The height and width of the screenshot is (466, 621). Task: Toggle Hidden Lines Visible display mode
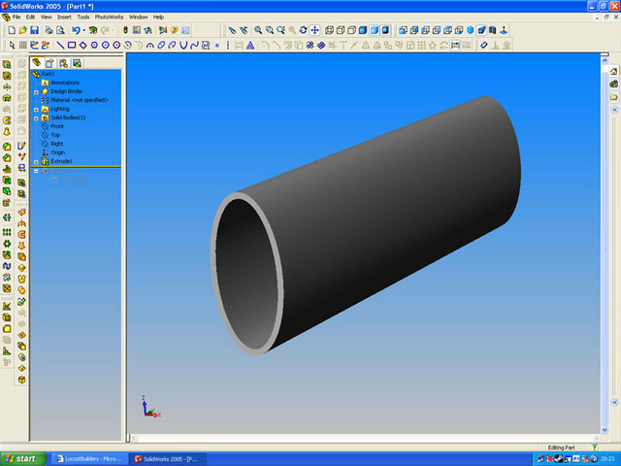(x=341, y=30)
